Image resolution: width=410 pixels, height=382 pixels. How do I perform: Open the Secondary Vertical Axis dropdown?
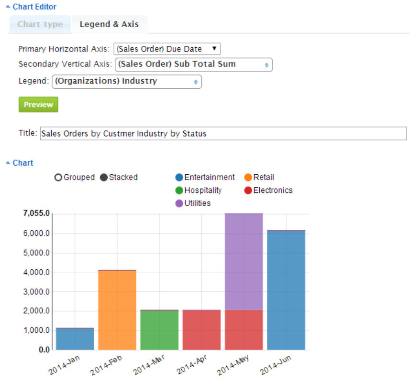coord(194,64)
